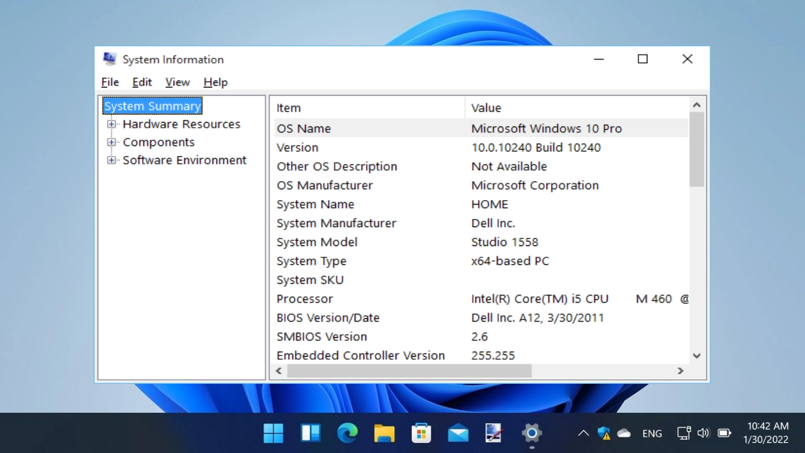Select the OS Name row
The image size is (805, 453).
[x=481, y=128]
